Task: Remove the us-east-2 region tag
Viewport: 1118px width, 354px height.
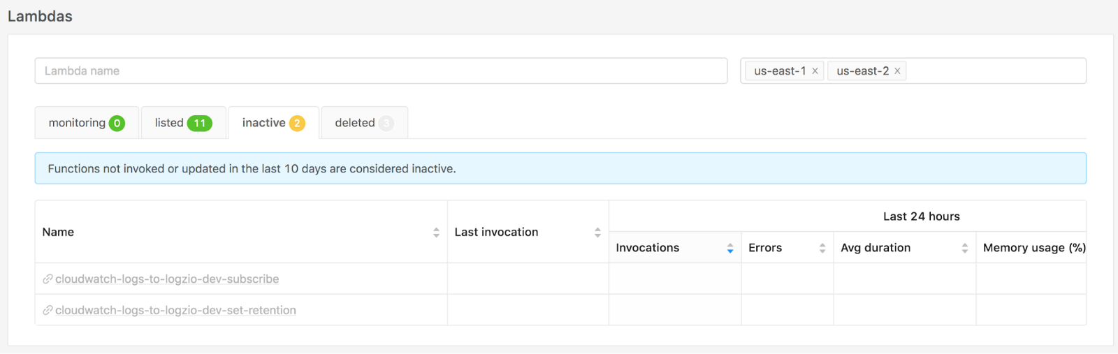Action: tap(897, 71)
